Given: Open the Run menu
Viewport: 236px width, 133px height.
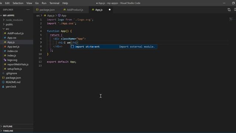Looking at the screenshot, I should pos(44,3).
